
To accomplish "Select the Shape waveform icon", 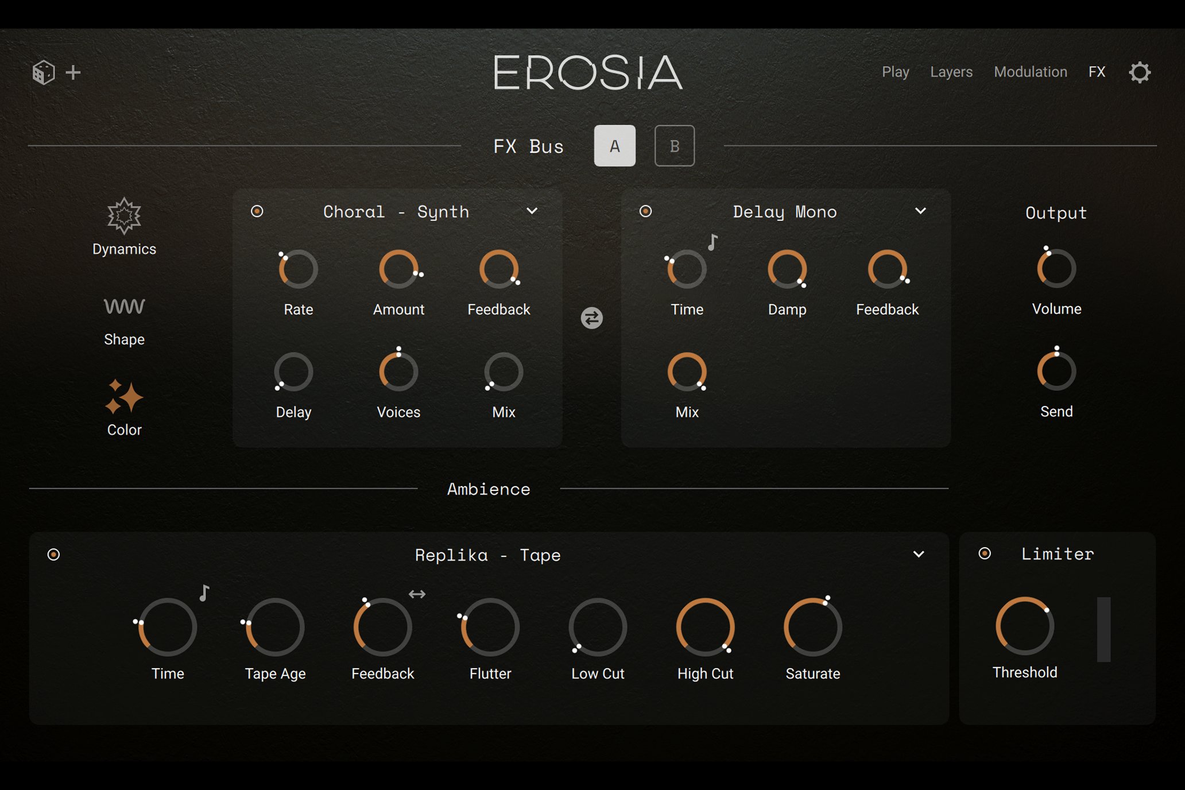I will tap(124, 306).
